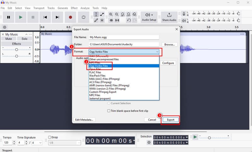Image resolution: width=252 pixels, height=152 pixels.
Task: Select M4A (AAC) Files (FFmpeg) option
Action: pos(124,79)
